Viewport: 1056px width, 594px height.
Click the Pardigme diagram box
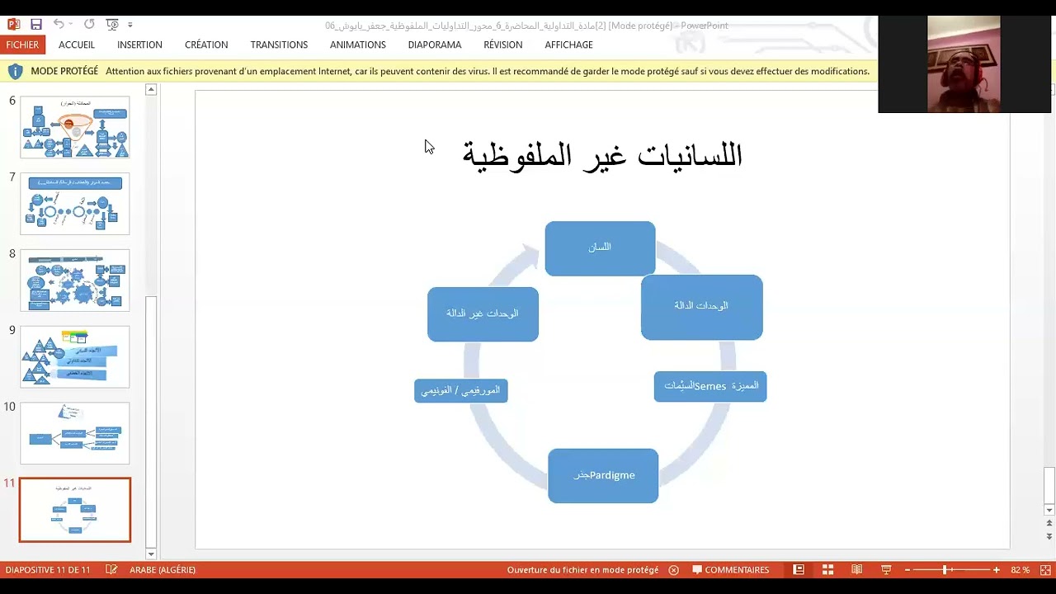(603, 475)
